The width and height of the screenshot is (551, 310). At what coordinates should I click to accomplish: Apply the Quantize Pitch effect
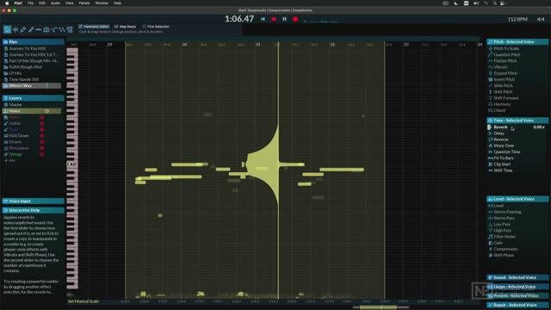coord(507,55)
